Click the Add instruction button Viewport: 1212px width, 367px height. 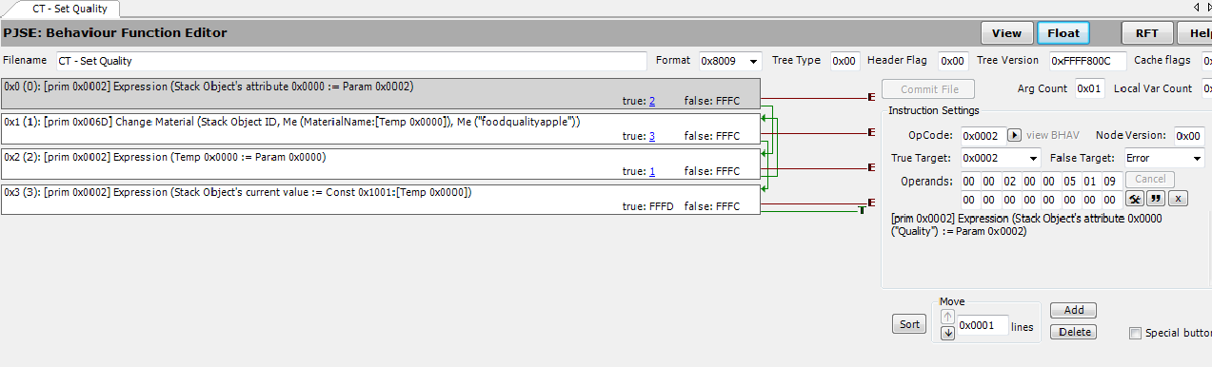coord(1073,311)
